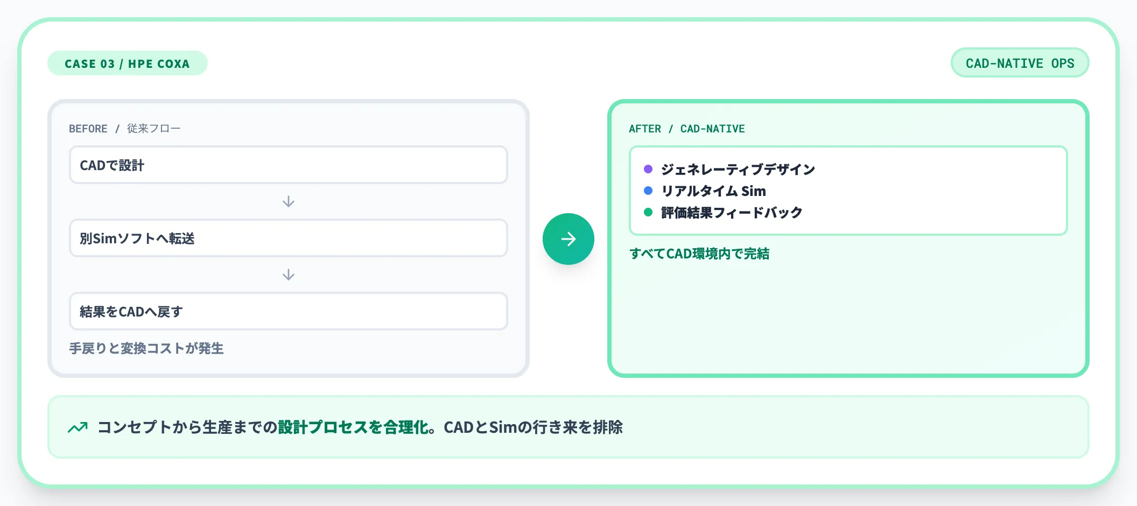Click the 手戻りと変換コストが発生 note
The height and width of the screenshot is (506, 1137).
(146, 348)
